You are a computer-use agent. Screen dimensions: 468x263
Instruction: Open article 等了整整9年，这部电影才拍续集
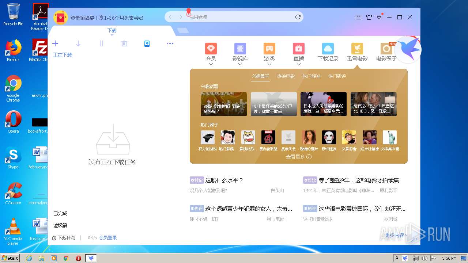coord(359,180)
